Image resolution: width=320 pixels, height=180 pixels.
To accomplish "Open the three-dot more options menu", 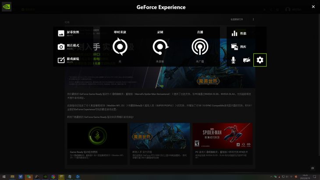I will click(253, 19).
